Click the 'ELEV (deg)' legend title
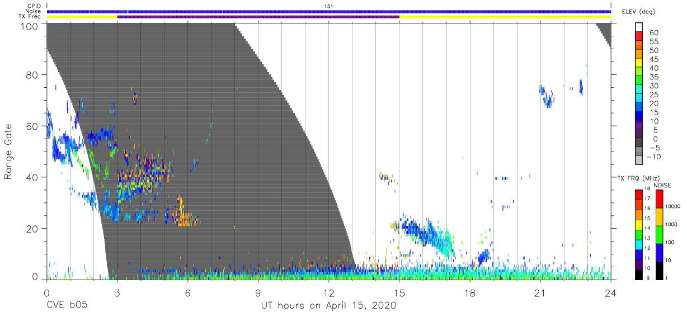 pos(638,11)
